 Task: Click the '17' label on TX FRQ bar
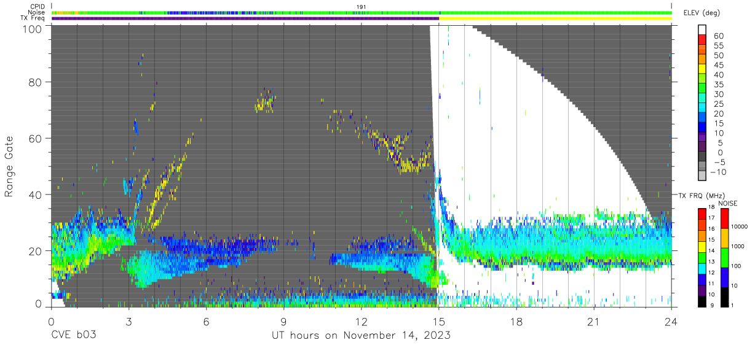(x=711, y=218)
